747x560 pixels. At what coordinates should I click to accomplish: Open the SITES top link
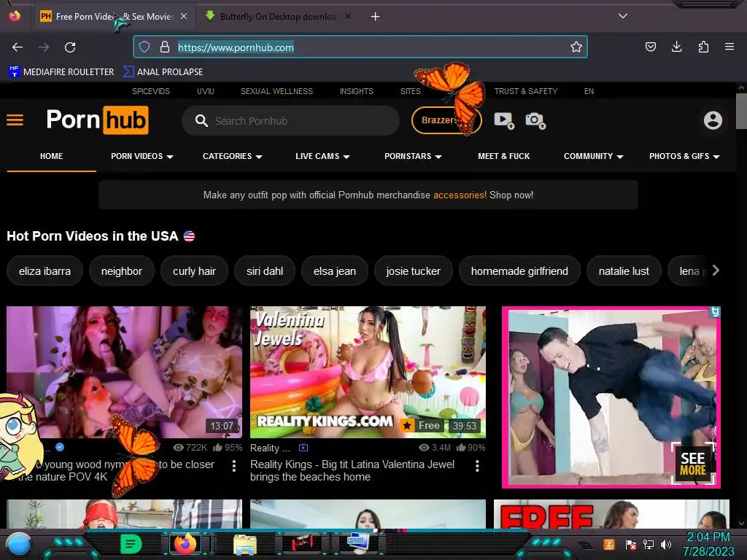[x=410, y=91]
